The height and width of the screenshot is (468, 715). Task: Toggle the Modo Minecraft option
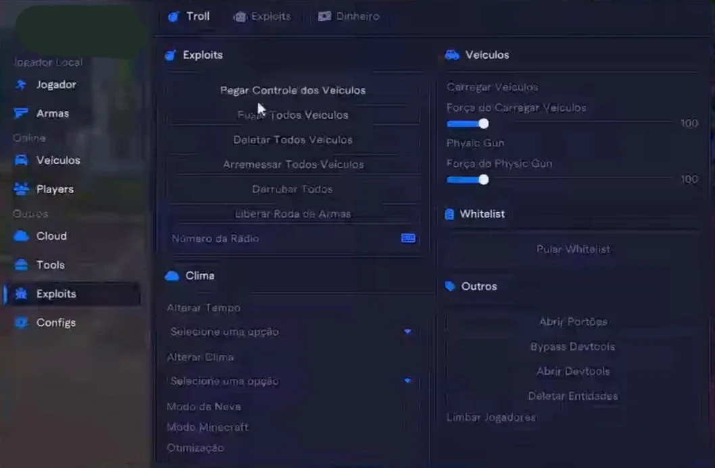point(207,427)
